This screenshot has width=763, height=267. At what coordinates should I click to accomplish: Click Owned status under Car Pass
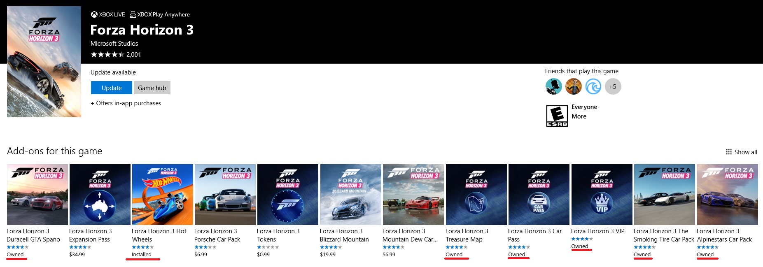tap(517, 255)
